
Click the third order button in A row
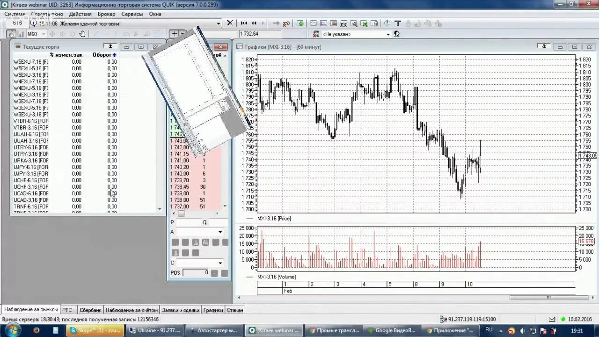[x=196, y=242]
